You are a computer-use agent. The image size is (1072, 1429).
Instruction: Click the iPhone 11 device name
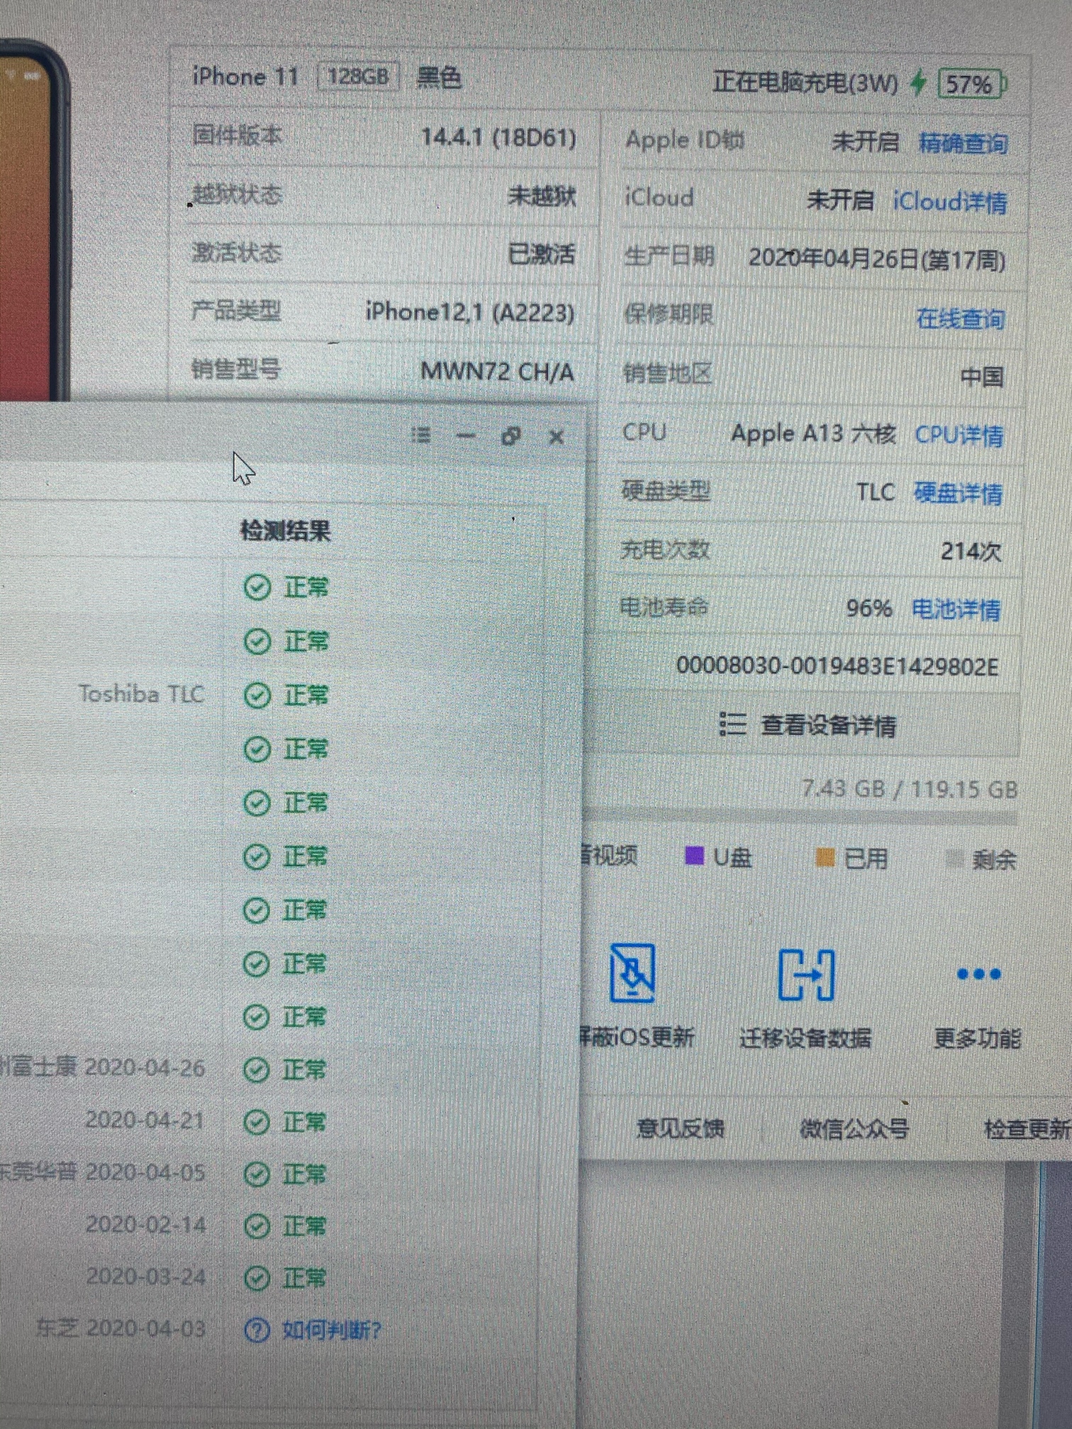click(x=245, y=77)
